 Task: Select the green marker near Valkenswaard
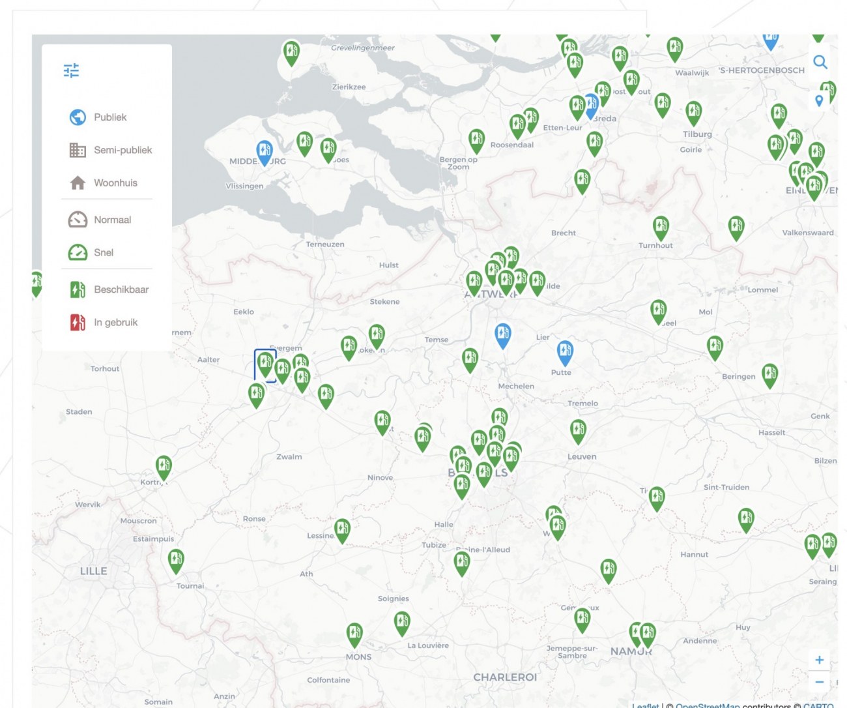click(736, 228)
